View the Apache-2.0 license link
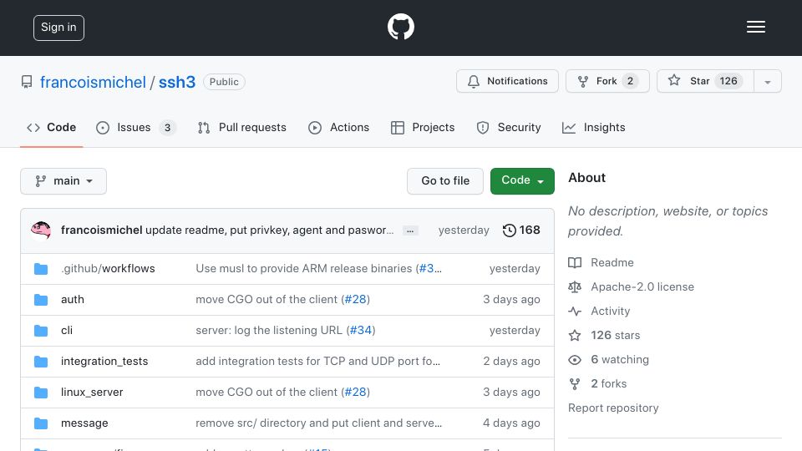802x451 pixels. coord(632,286)
